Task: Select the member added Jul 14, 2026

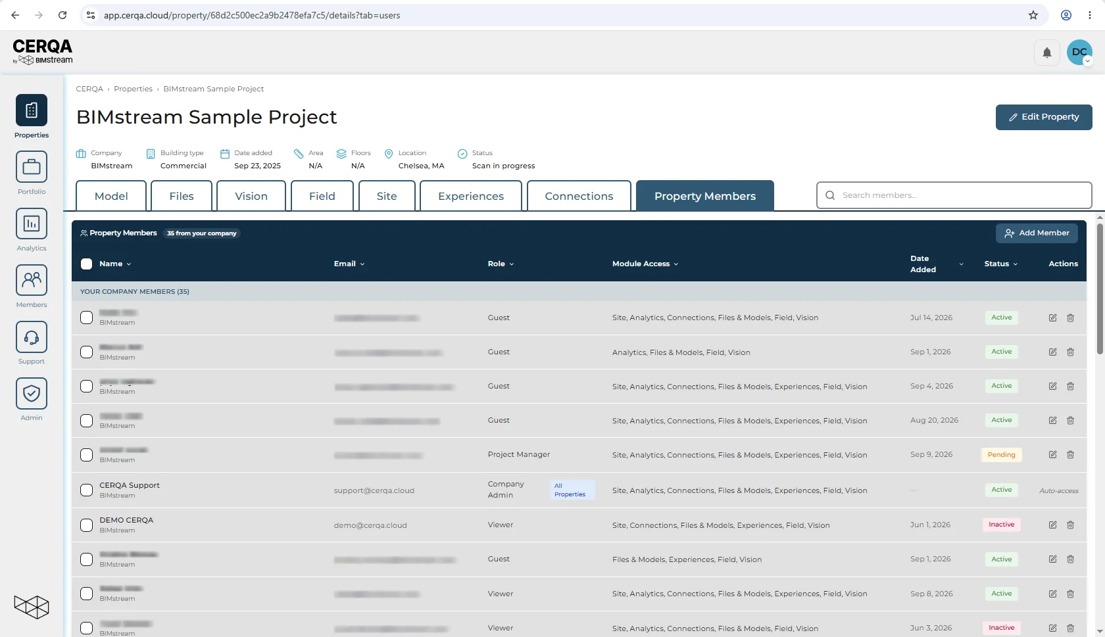Action: [86, 318]
